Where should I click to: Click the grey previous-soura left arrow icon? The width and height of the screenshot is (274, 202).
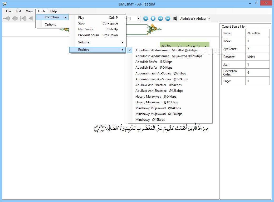15,18
